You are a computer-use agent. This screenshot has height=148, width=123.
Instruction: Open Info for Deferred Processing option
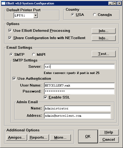103,31
